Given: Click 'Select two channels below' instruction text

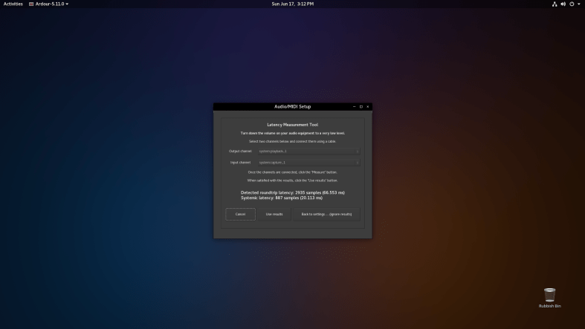Looking at the screenshot, I should click(x=293, y=142).
